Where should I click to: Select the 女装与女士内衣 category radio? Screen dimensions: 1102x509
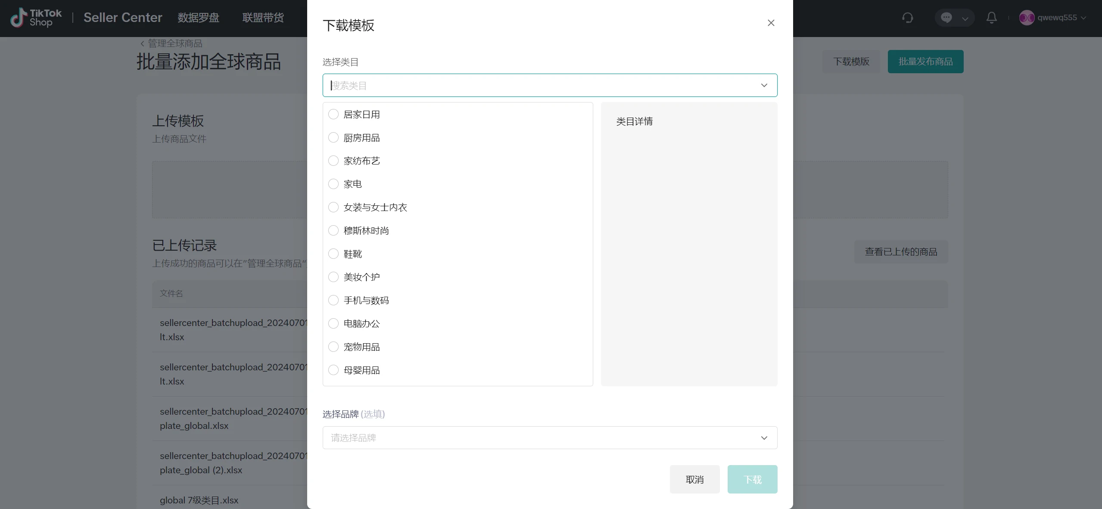(333, 208)
